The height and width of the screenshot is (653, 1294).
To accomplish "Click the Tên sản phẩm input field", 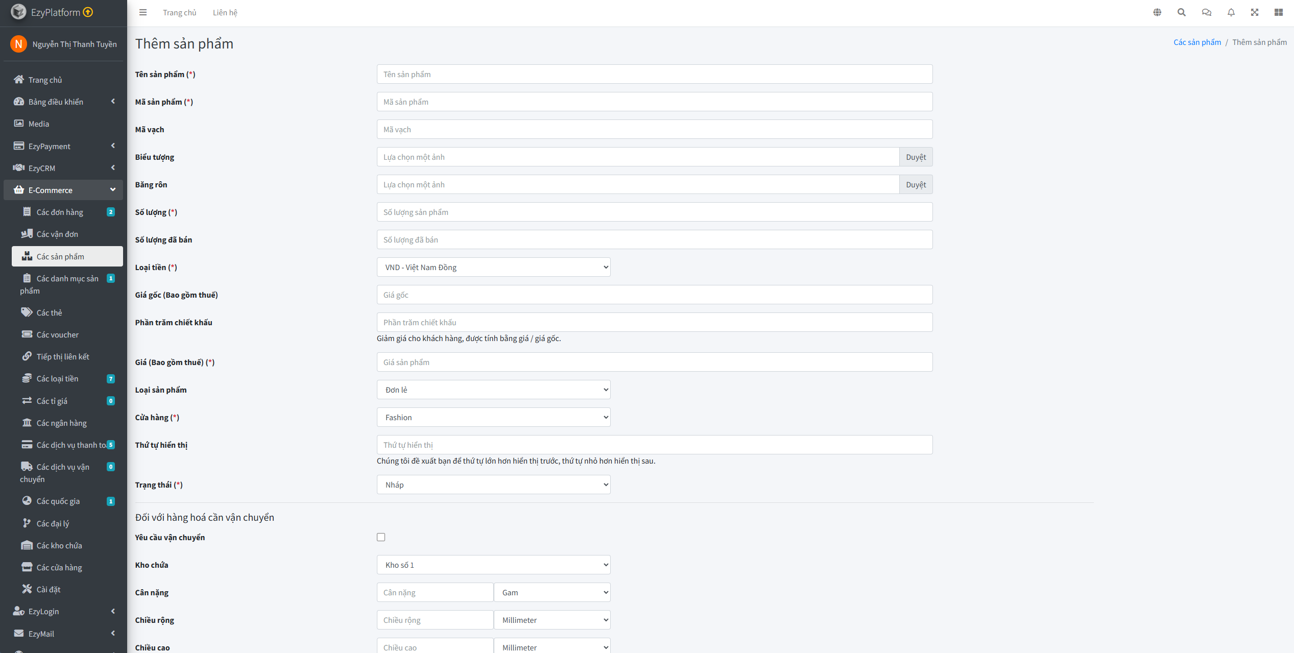I will pos(654,75).
